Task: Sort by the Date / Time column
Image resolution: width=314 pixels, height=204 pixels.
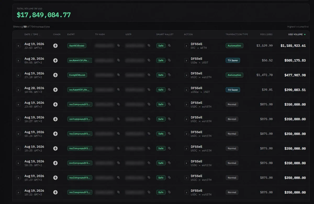Action: tap(32, 34)
